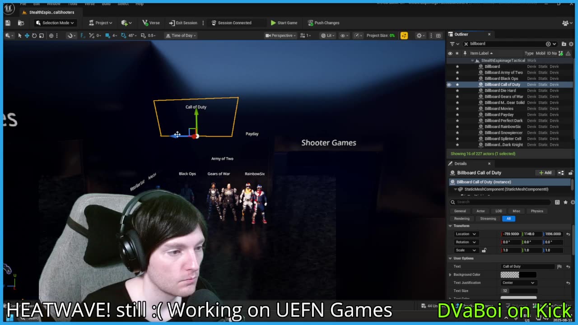The image size is (578, 325).
Task: Click the Push Changes button
Action: (x=323, y=23)
